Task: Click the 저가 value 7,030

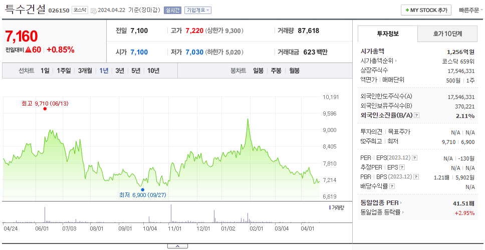Action: coord(194,52)
